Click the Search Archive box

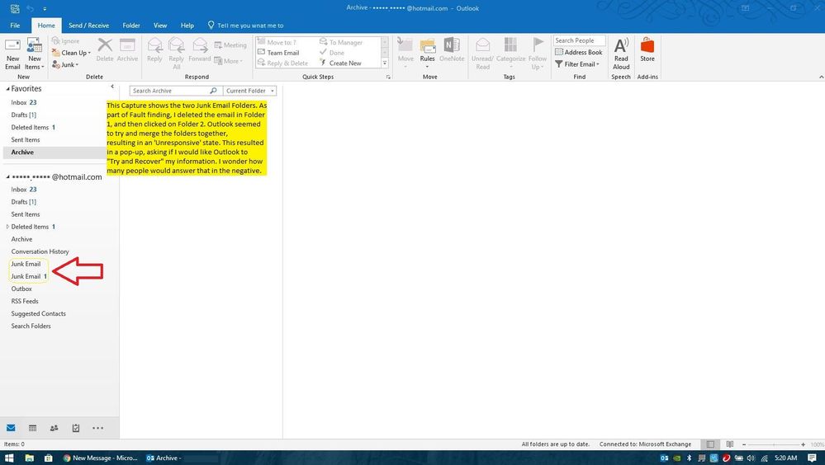coord(175,91)
